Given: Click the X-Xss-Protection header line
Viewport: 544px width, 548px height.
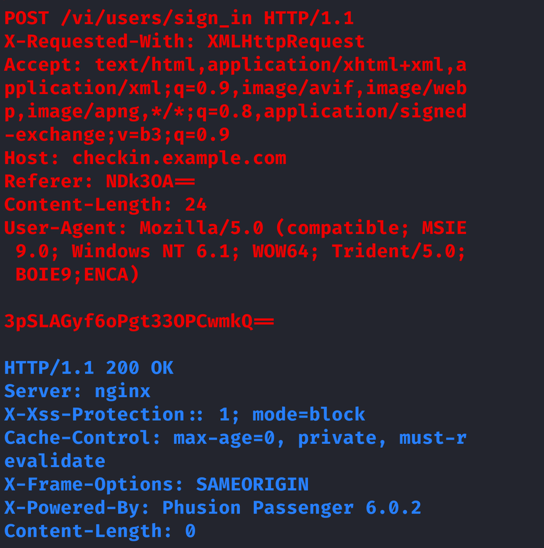Looking at the screenshot, I should (x=185, y=414).
